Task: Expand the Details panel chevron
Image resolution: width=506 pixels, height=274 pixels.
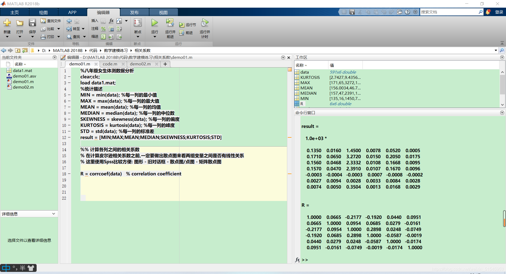Action: [x=54, y=214]
